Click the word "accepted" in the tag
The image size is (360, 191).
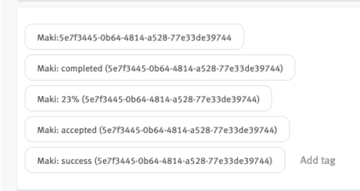coord(79,130)
